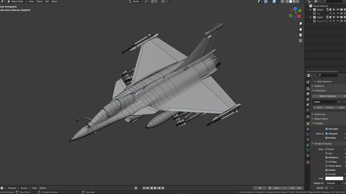
Task: Uncheck Show In Renders checkbox
Action: coord(326,138)
